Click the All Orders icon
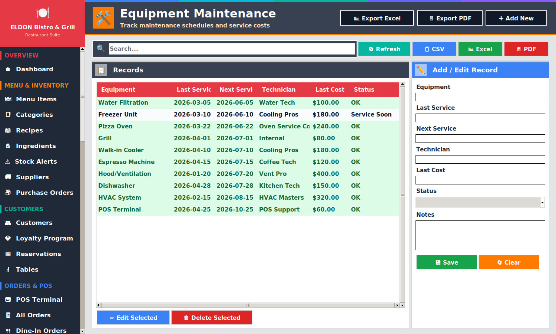Viewport: 556px width, 334px height. 8,315
